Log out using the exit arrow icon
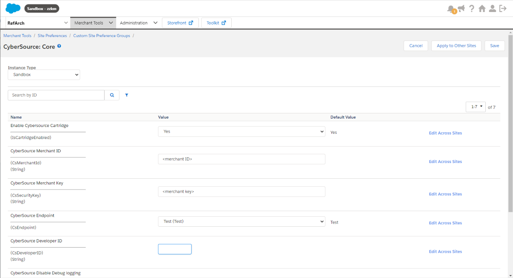Viewport: 513px width, 278px height. coord(503,8)
